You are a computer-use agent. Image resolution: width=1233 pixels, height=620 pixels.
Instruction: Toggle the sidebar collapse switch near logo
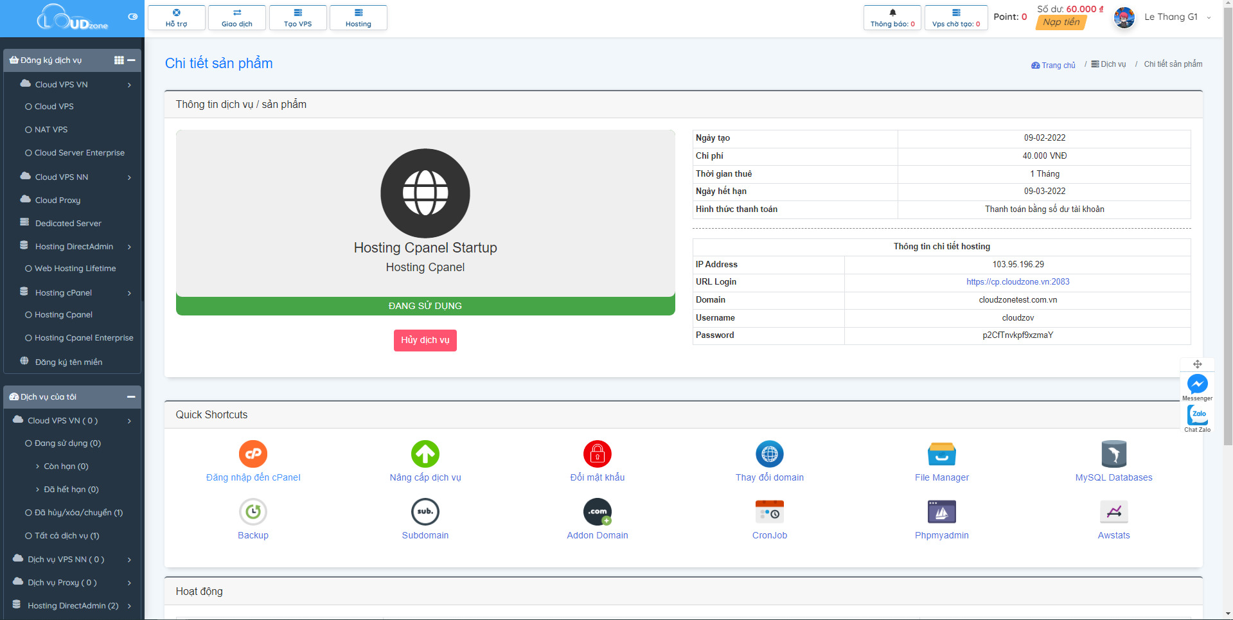click(x=133, y=17)
